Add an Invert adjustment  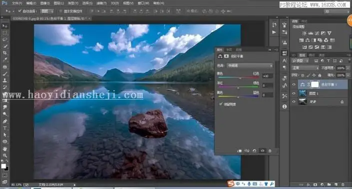(305, 47)
